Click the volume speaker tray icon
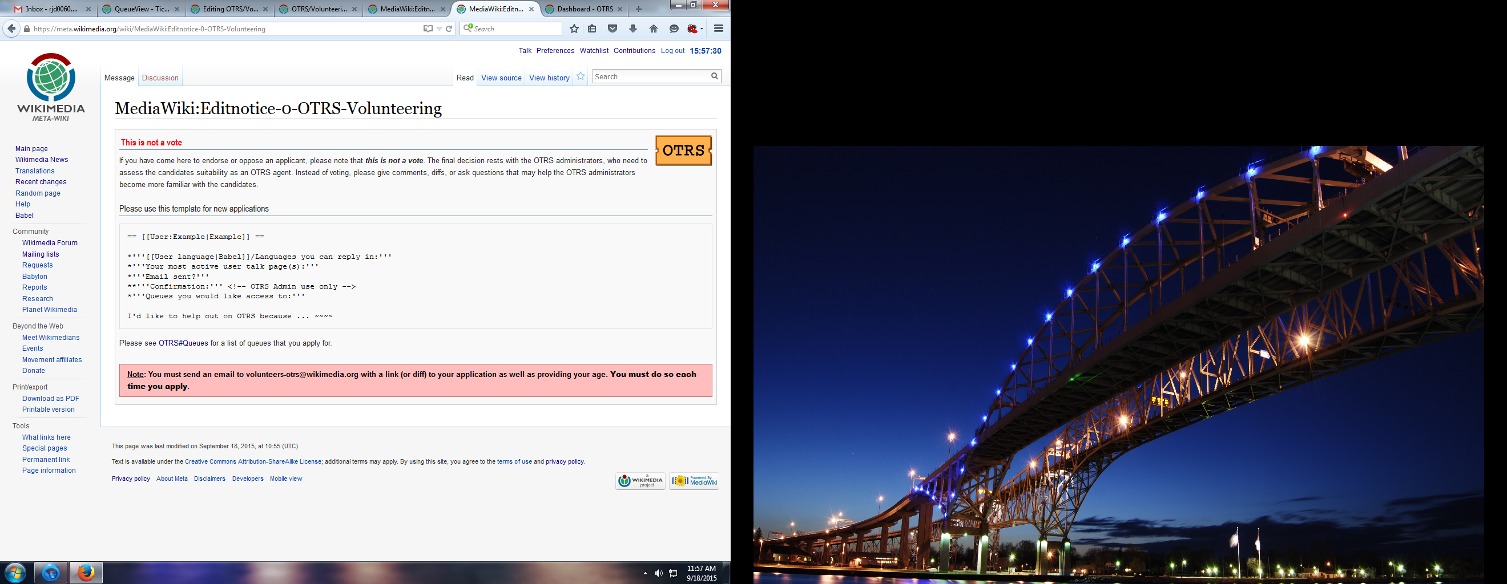Viewport: 1507px width, 584px height. 659,574
